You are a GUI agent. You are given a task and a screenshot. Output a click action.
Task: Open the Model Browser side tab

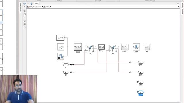click(20, 7)
